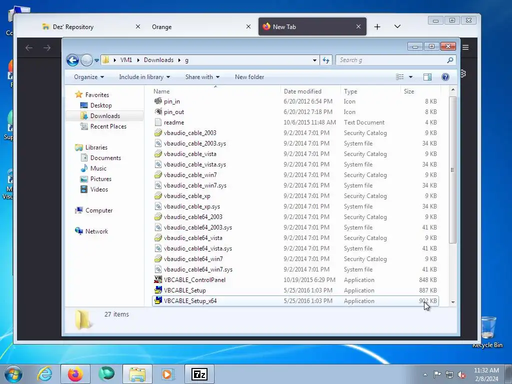Select the VBCABLE_Setup_x64 application icon
This screenshot has height=384, width=512.
[158, 300]
